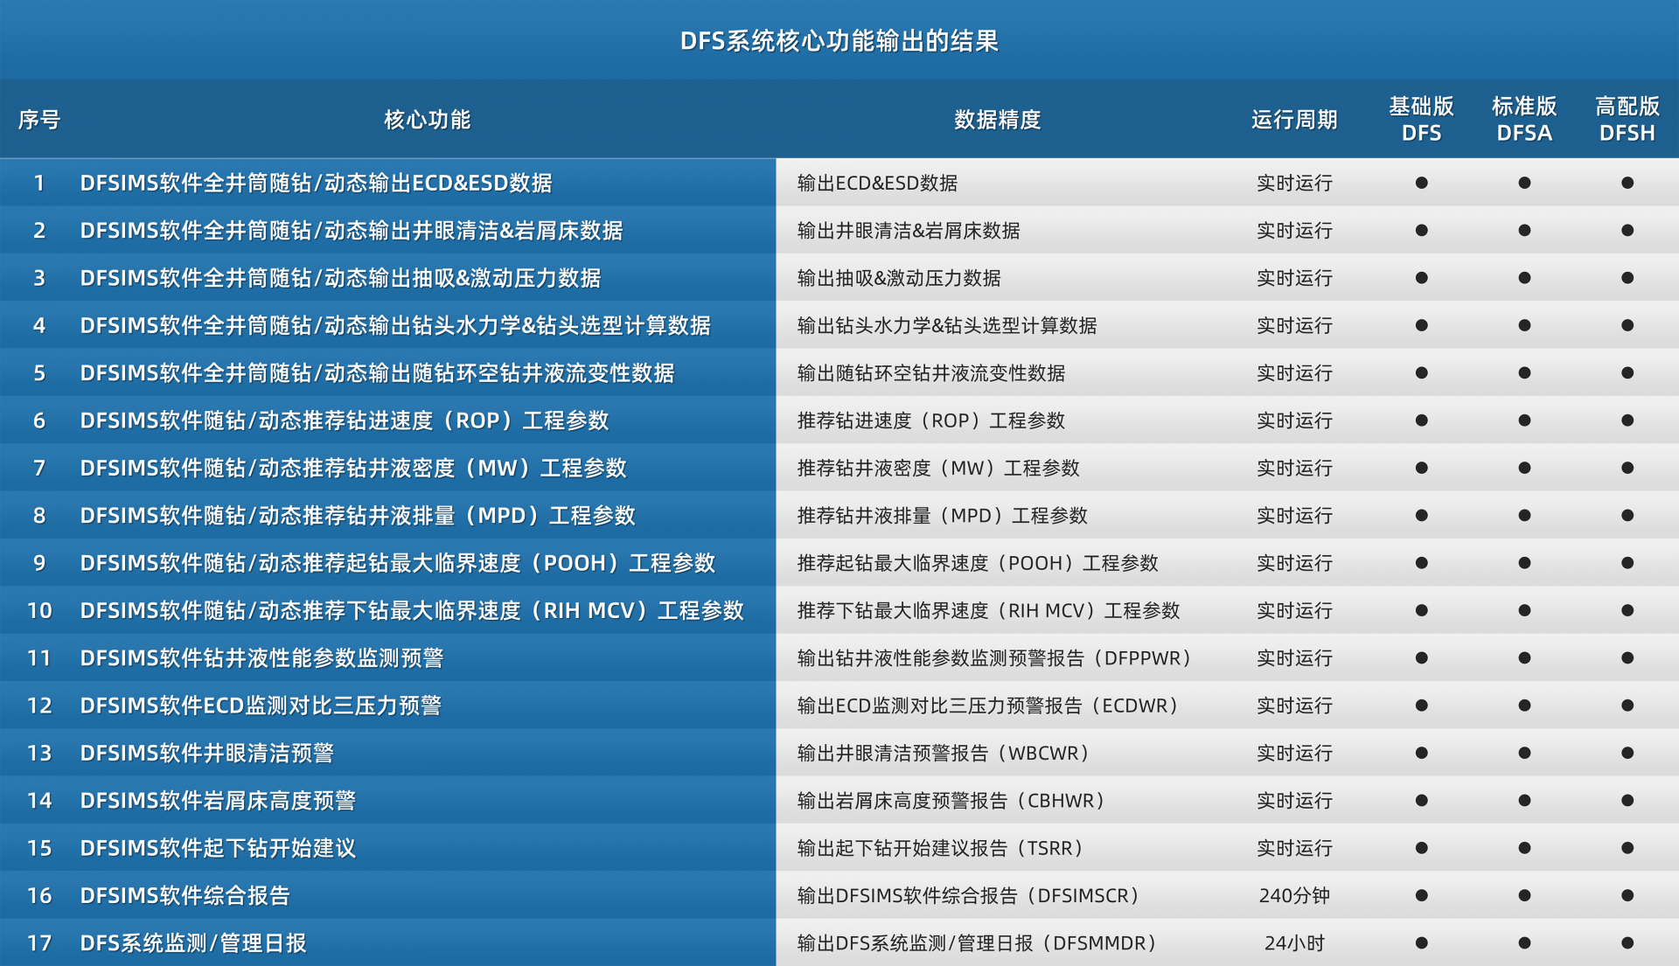Click the 运行周期 column header
Viewport: 1679px width, 966px height.
click(1294, 120)
